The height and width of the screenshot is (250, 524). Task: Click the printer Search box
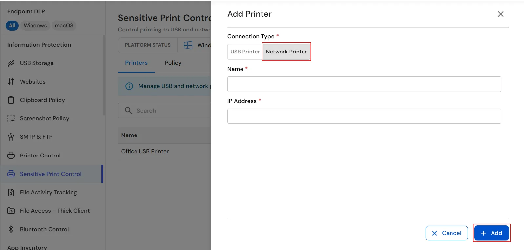pyautogui.click(x=164, y=111)
